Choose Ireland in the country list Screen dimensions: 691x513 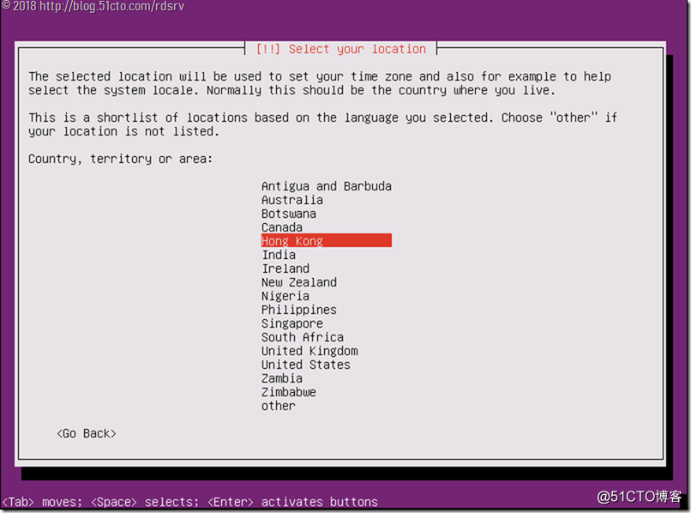[x=285, y=269]
